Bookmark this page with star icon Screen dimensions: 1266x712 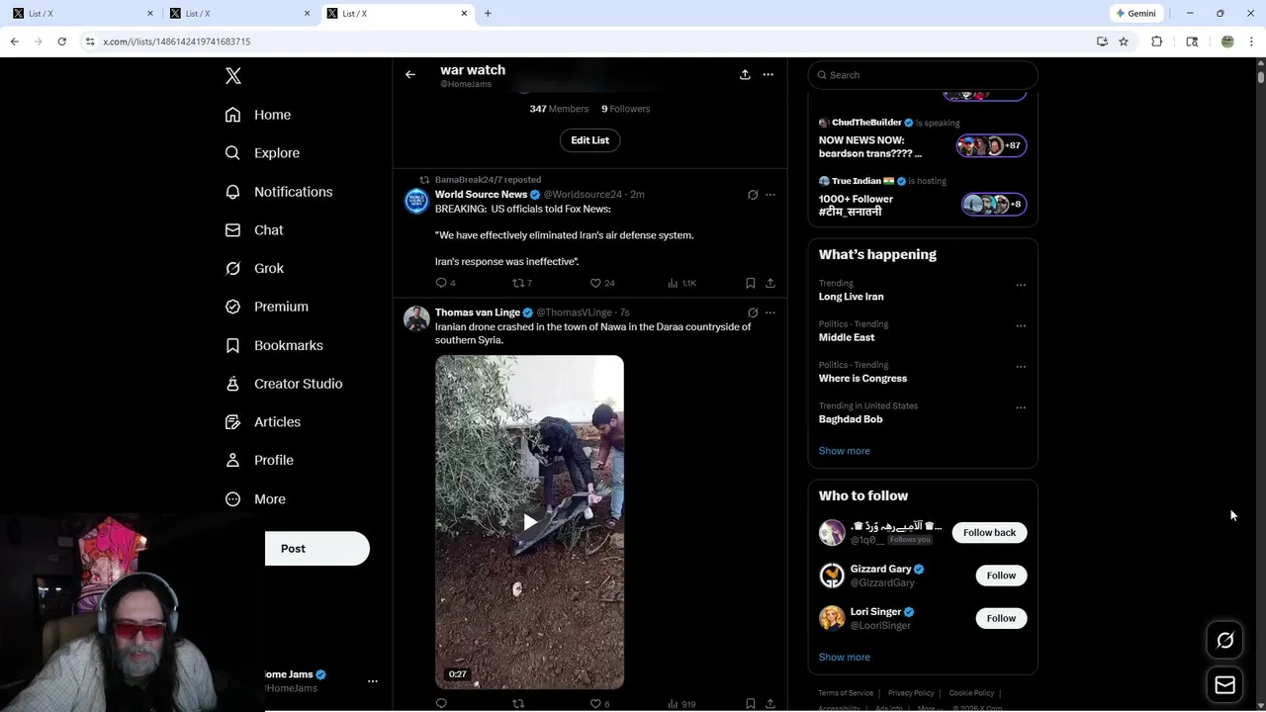1124,42
